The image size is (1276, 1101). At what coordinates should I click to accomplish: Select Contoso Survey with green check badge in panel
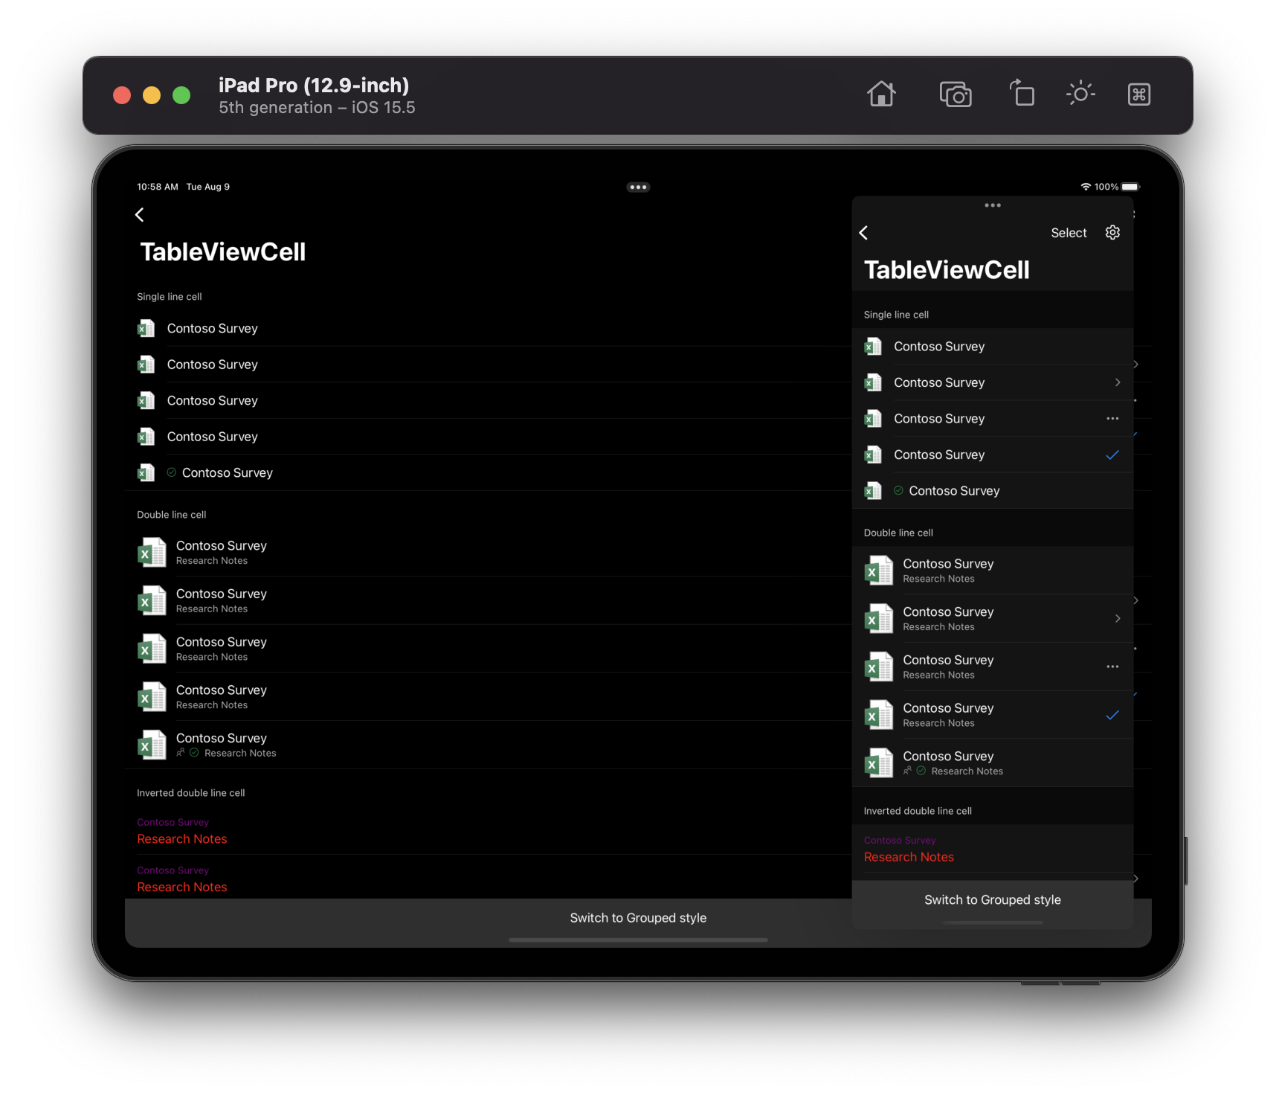coord(993,491)
